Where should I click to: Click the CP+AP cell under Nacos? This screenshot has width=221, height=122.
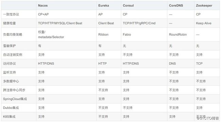tap(43, 14)
